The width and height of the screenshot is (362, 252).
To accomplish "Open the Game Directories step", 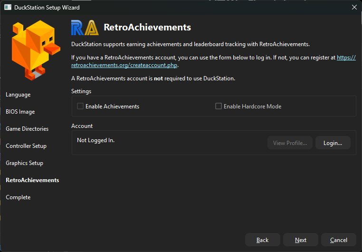I will click(x=27, y=129).
